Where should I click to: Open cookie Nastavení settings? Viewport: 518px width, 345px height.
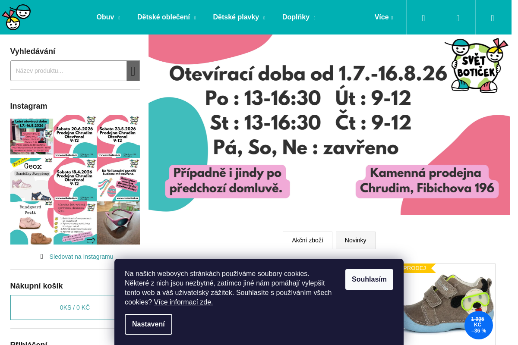click(x=148, y=324)
